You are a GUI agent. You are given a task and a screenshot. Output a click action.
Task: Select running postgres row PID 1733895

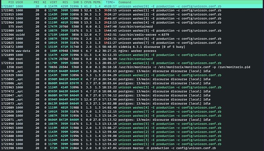(132, 79)
